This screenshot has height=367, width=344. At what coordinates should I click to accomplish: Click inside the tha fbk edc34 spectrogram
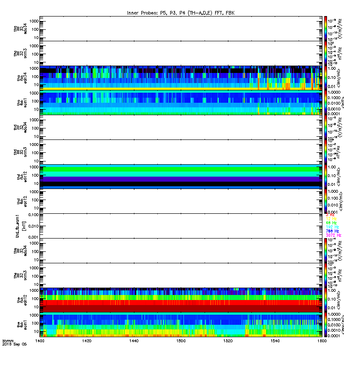point(181,78)
